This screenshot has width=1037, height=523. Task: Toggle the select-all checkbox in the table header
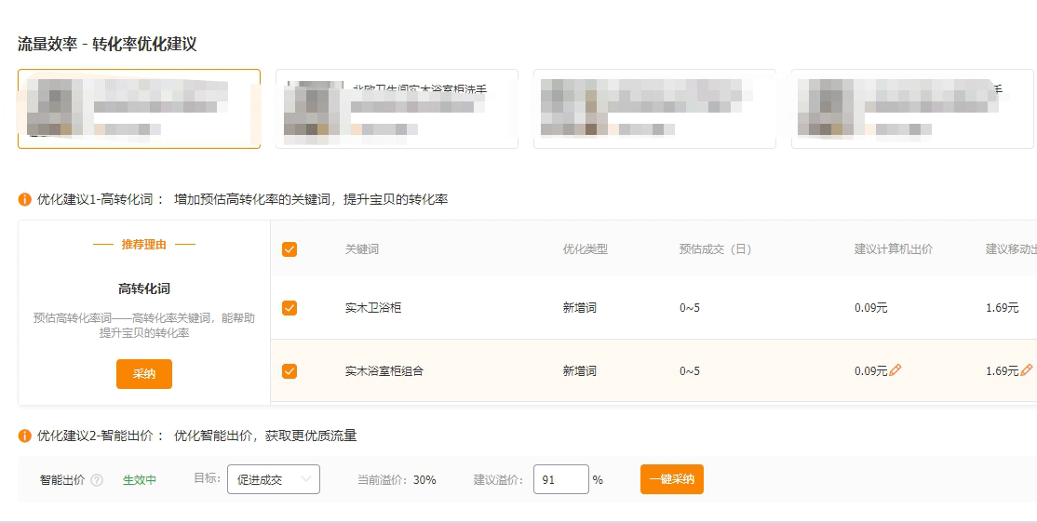pyautogui.click(x=290, y=249)
